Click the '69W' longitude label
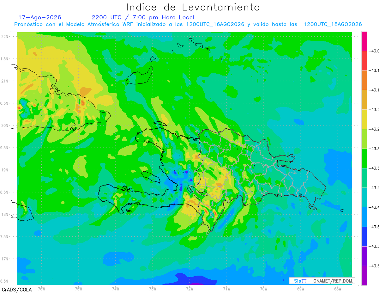The height and width of the screenshot is (293, 379). coord(300,289)
